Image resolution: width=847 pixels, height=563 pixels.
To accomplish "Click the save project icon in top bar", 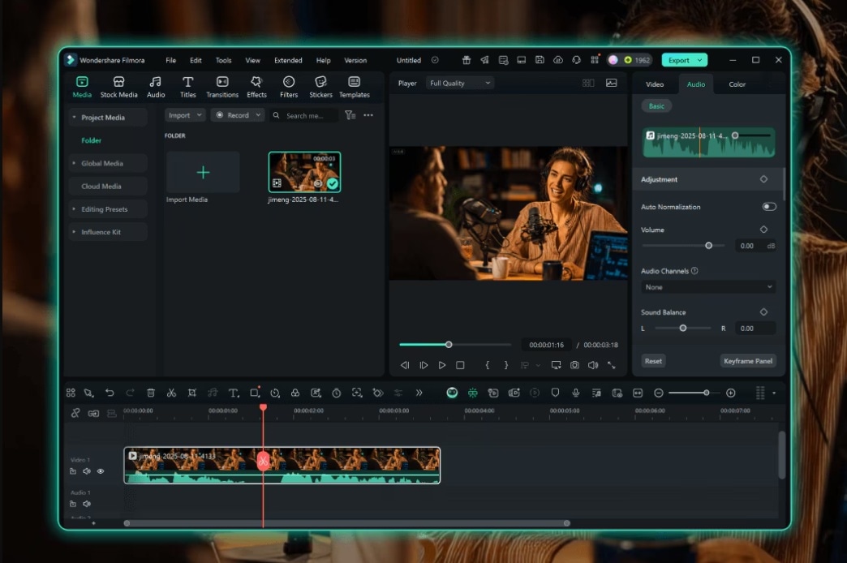I will pos(540,60).
